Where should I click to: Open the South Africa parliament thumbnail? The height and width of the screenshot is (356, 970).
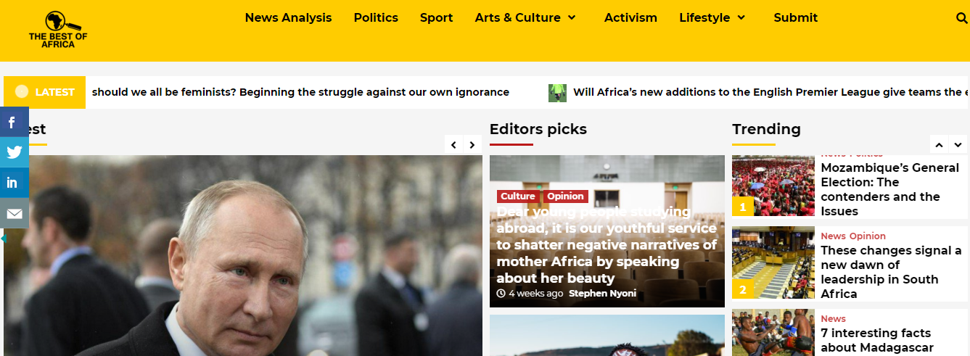coord(773,263)
